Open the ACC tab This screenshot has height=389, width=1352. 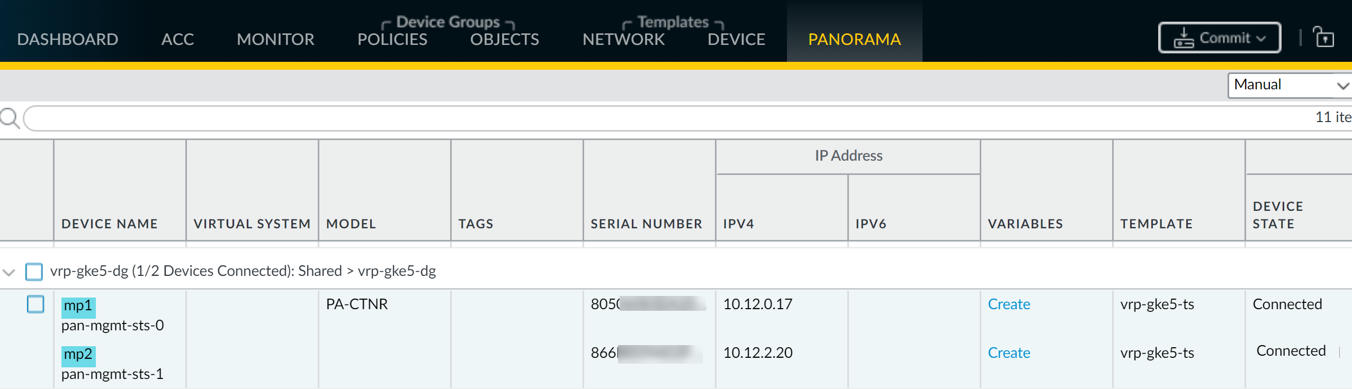tap(177, 39)
